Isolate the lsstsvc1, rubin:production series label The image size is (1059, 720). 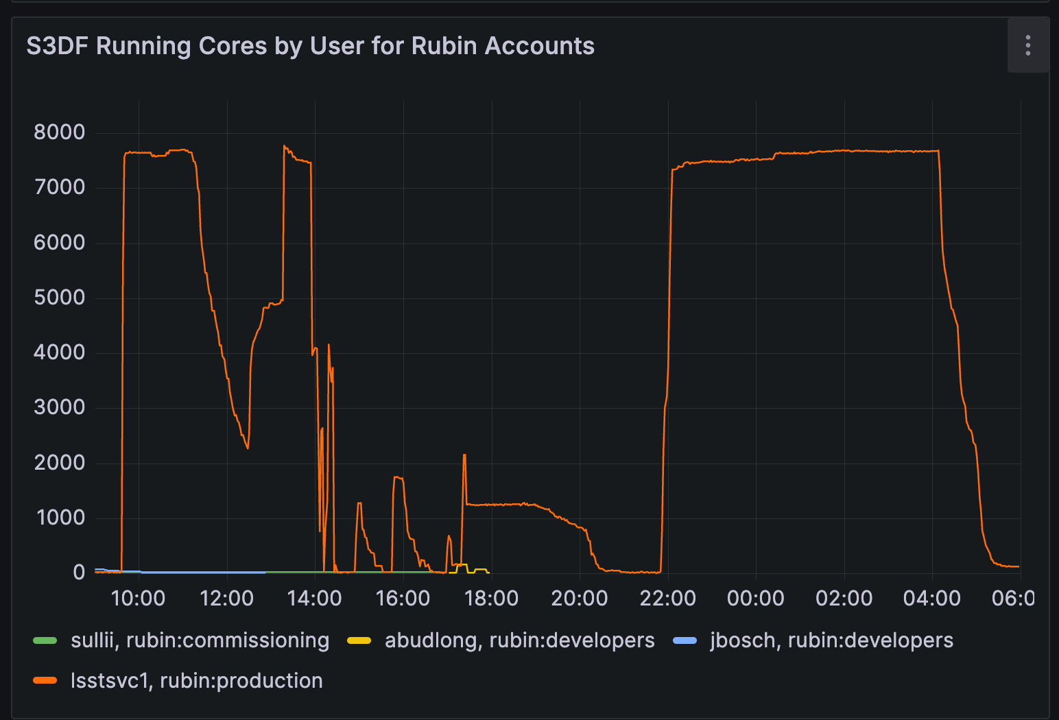click(x=197, y=681)
